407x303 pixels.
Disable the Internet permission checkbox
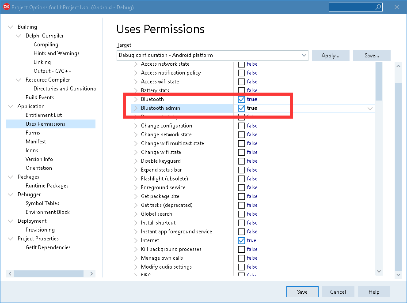241,240
